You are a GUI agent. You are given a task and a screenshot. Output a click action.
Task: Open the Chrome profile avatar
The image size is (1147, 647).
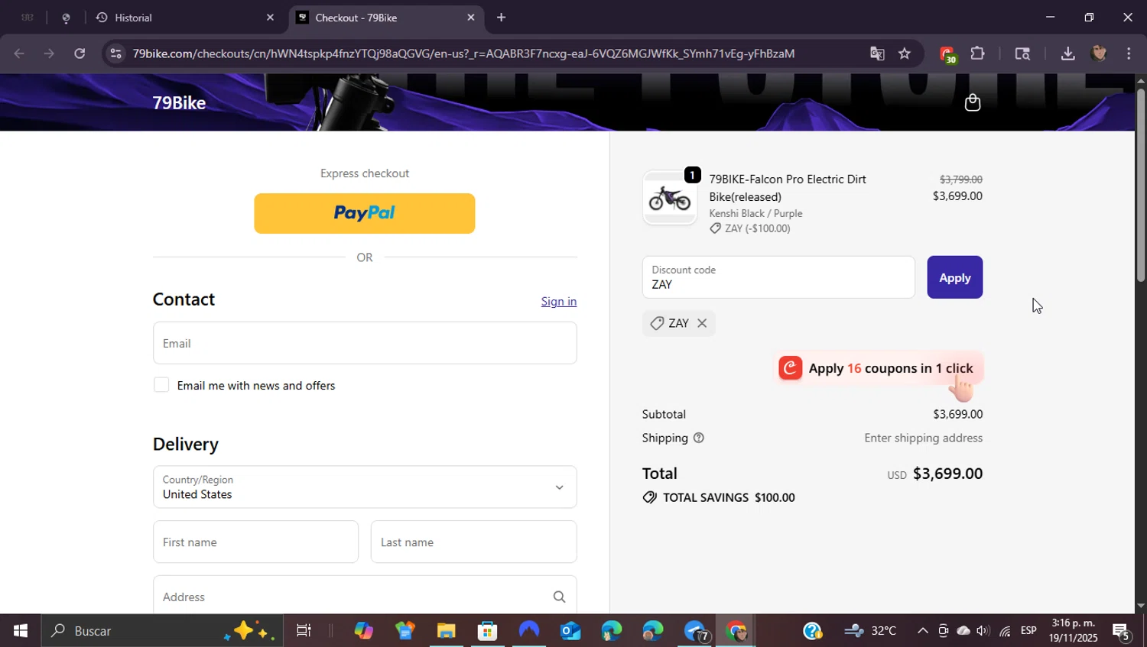click(x=1099, y=53)
